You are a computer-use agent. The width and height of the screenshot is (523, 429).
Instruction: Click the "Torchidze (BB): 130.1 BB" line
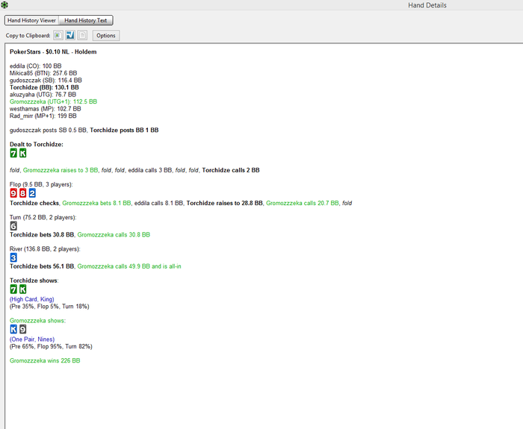[x=44, y=87]
